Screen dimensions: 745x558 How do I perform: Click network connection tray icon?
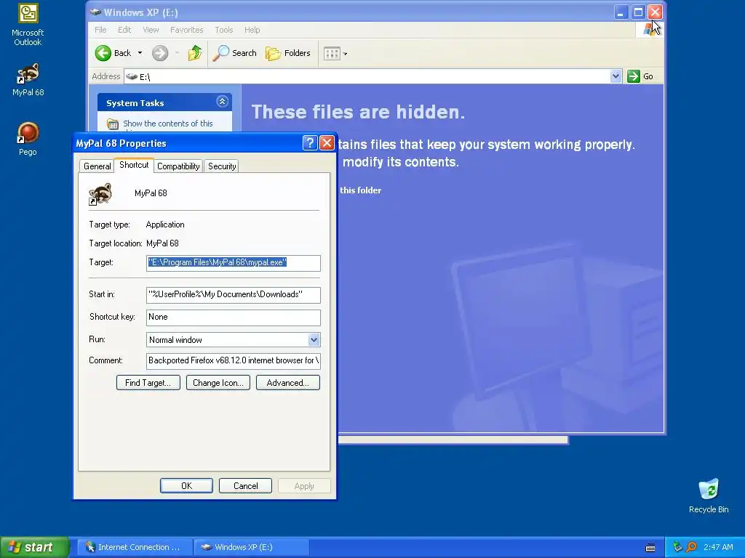click(x=677, y=547)
